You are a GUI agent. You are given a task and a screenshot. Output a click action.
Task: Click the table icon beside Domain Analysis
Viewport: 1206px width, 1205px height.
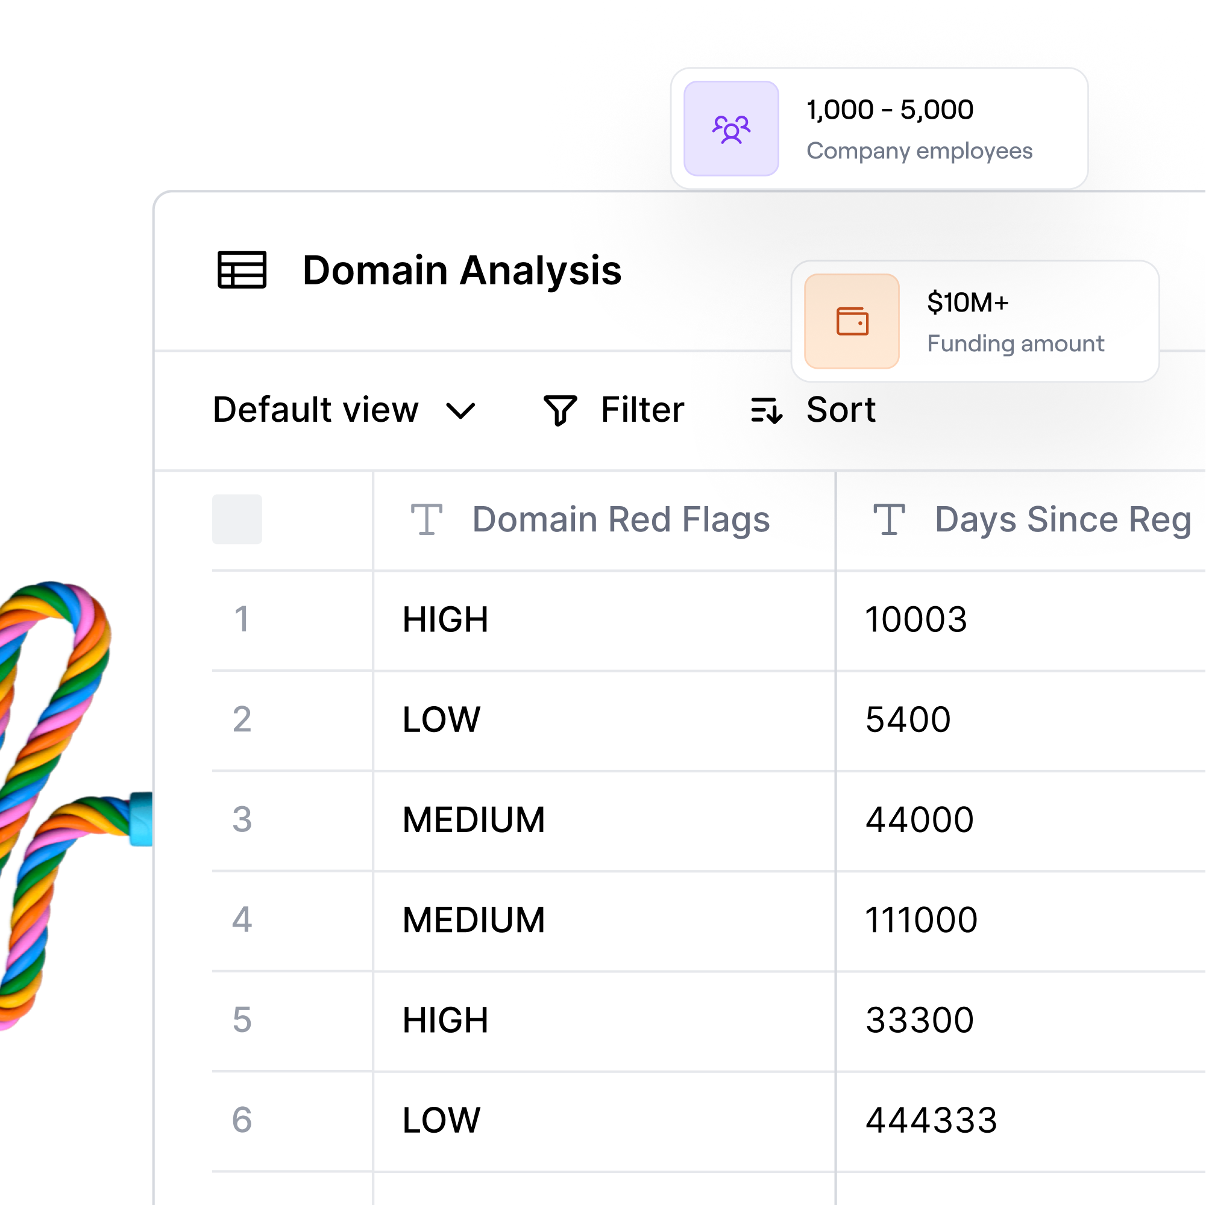[x=242, y=270]
